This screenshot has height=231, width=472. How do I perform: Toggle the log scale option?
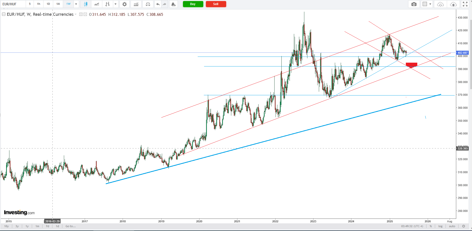click(440, 226)
